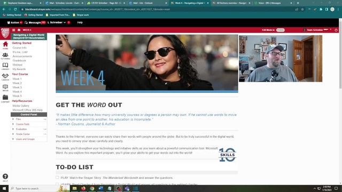Open a new browser tab

coord(298,3)
